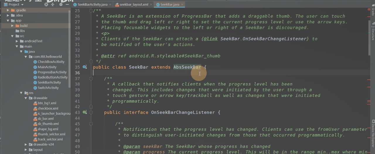Collapse the main folder
The width and height of the screenshot is (375, 154).
[x=17, y=46]
